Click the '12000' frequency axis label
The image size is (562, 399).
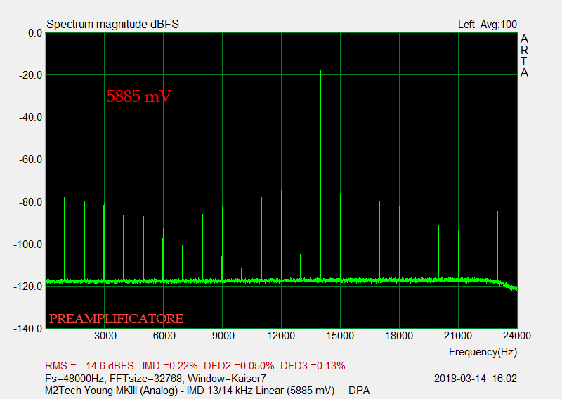282,336
